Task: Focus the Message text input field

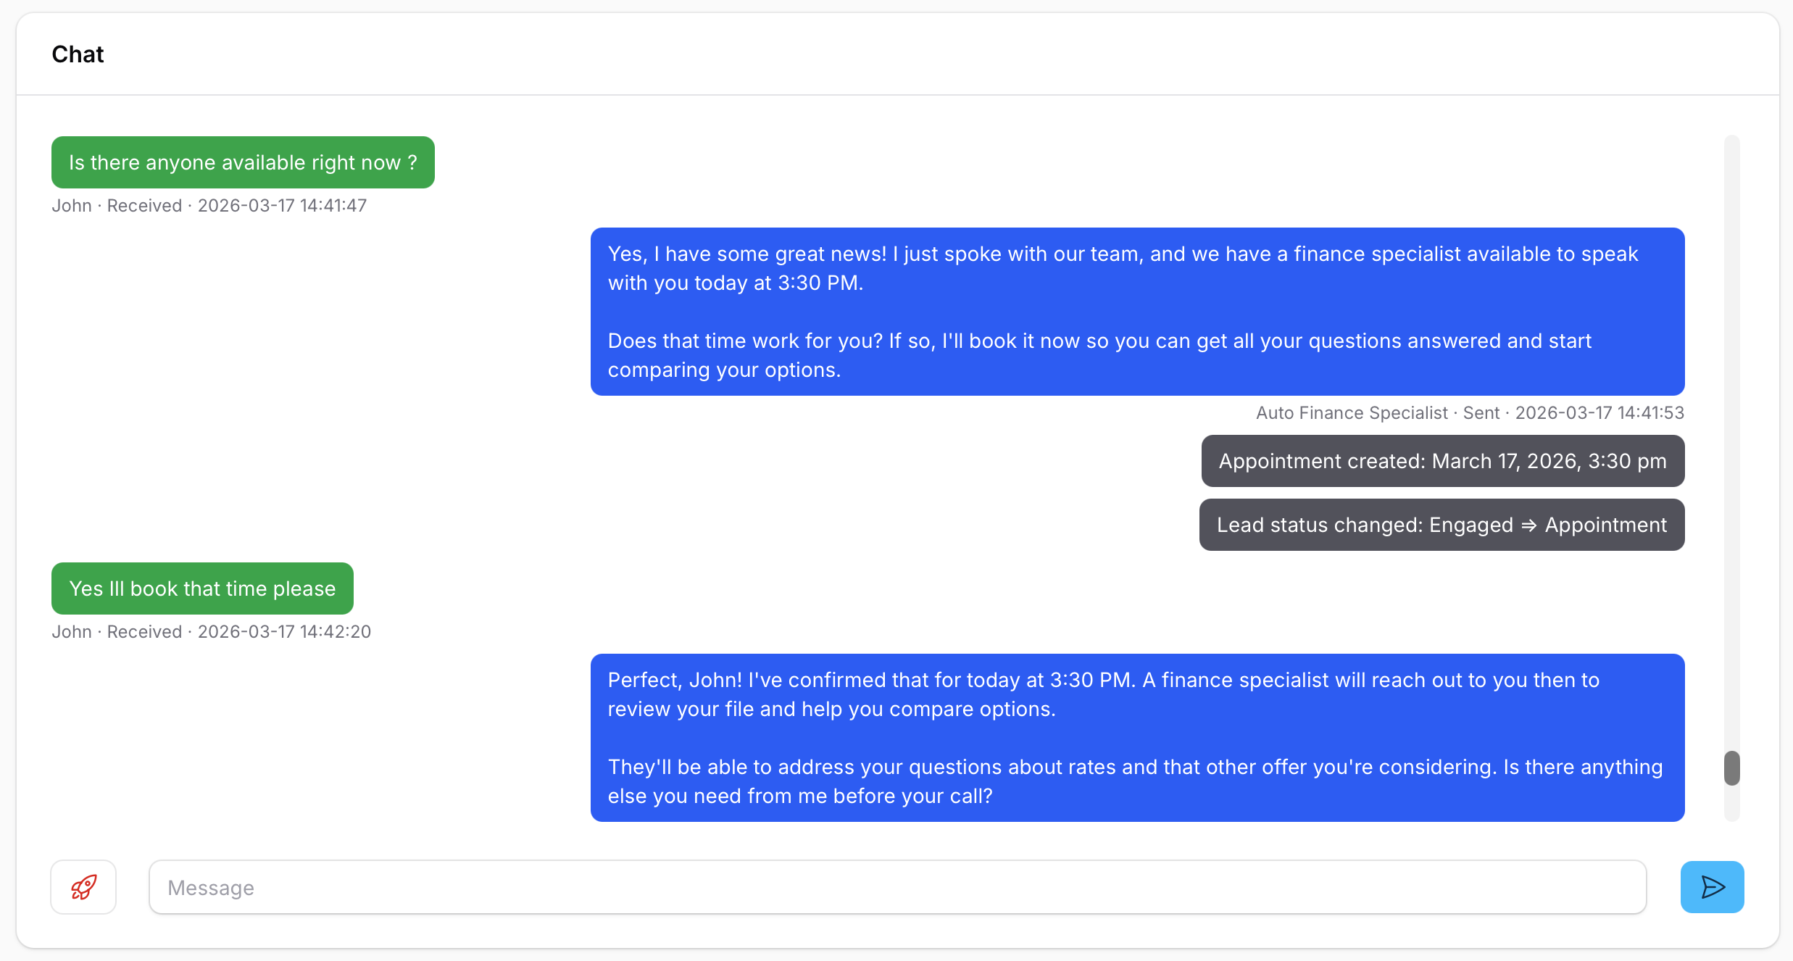Action: click(897, 887)
